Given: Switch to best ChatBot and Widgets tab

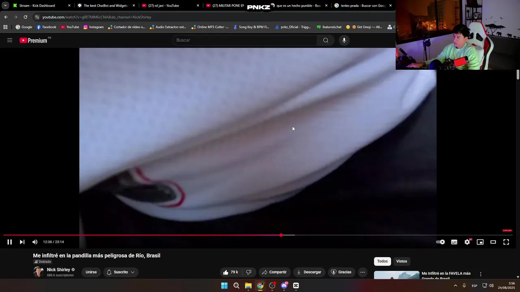Looking at the screenshot, I should [105, 6].
